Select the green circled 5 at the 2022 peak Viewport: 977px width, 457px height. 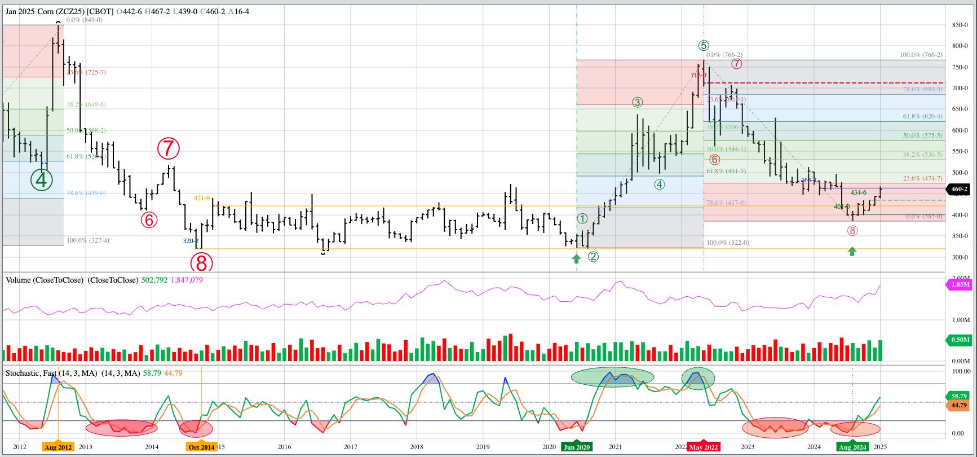click(x=703, y=46)
